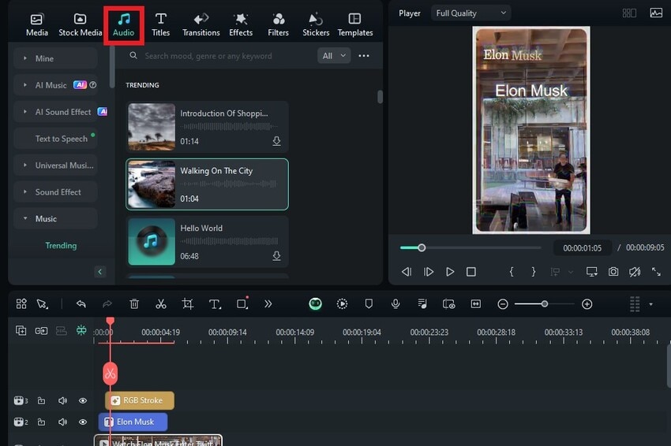Image resolution: width=671 pixels, height=446 pixels.
Task: Open the video scopes icon
Action: 655,13
